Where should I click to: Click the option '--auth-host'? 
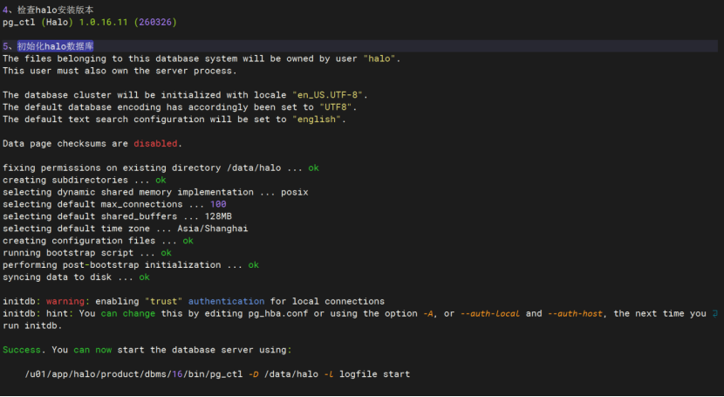(575, 313)
